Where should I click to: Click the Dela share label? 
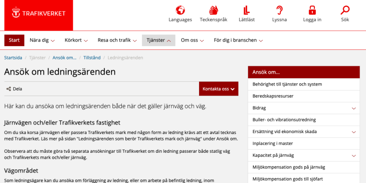17,89
